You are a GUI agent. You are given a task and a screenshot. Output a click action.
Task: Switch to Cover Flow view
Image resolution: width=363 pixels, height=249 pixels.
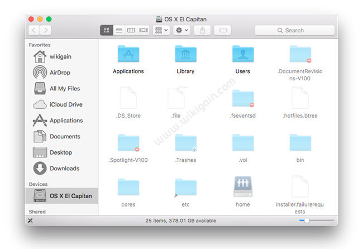click(x=144, y=30)
